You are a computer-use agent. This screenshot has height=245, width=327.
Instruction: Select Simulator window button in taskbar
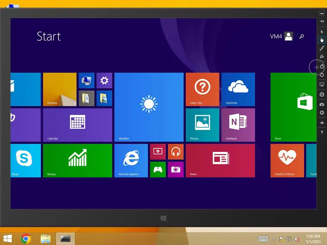click(65, 239)
